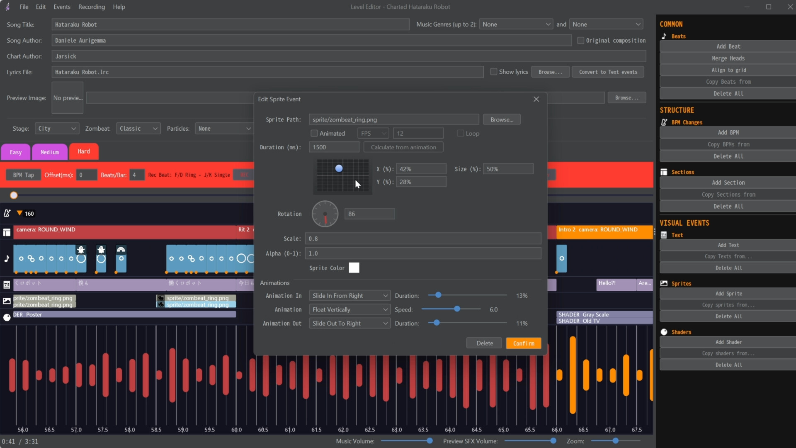Click Add Sprite button
The height and width of the screenshot is (448, 796).
tap(728, 294)
